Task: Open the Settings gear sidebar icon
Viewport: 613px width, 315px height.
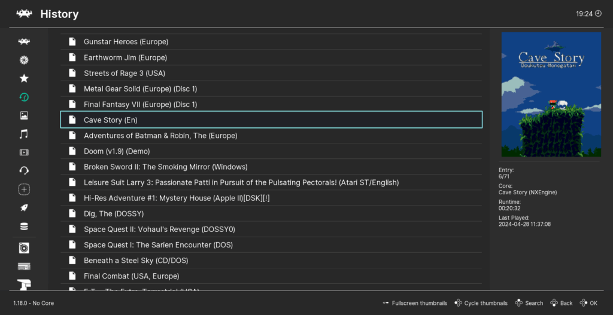Action: coord(24,60)
